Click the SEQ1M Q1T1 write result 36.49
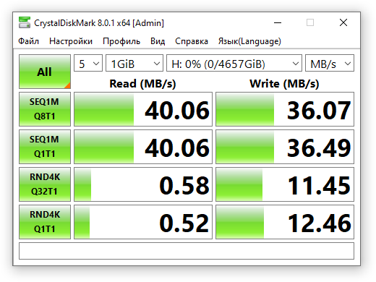The image size is (376, 282). coord(285,147)
